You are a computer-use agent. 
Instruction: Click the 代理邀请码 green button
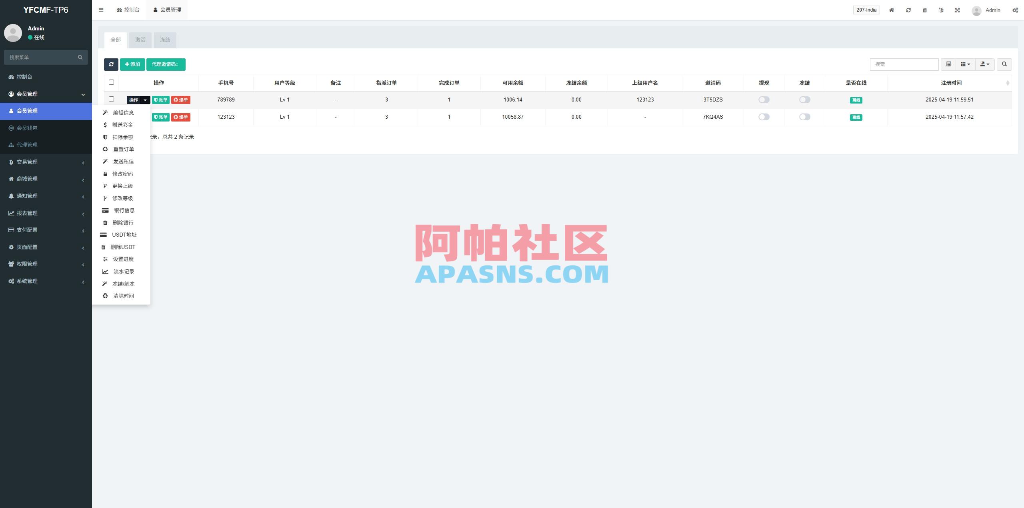pos(165,64)
